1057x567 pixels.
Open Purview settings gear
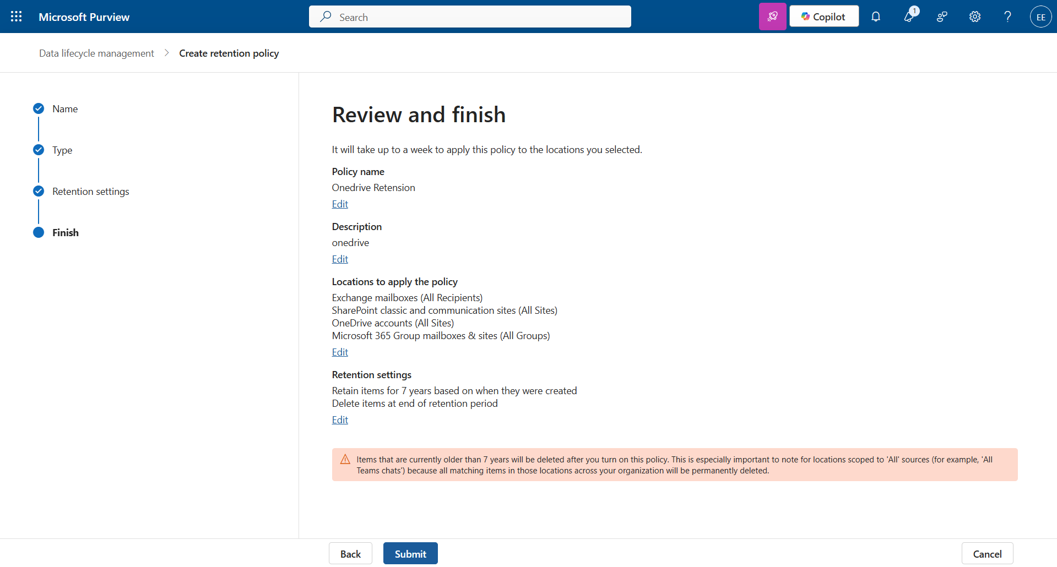[x=974, y=17]
